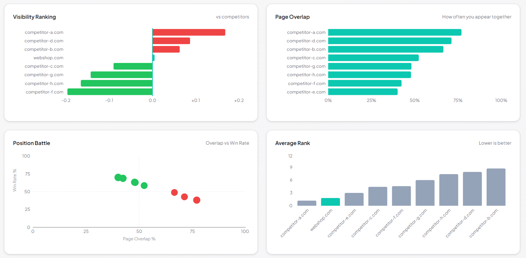Select webshop.com's small bar in Visibility Ranking
The image size is (526, 258).
154,57
